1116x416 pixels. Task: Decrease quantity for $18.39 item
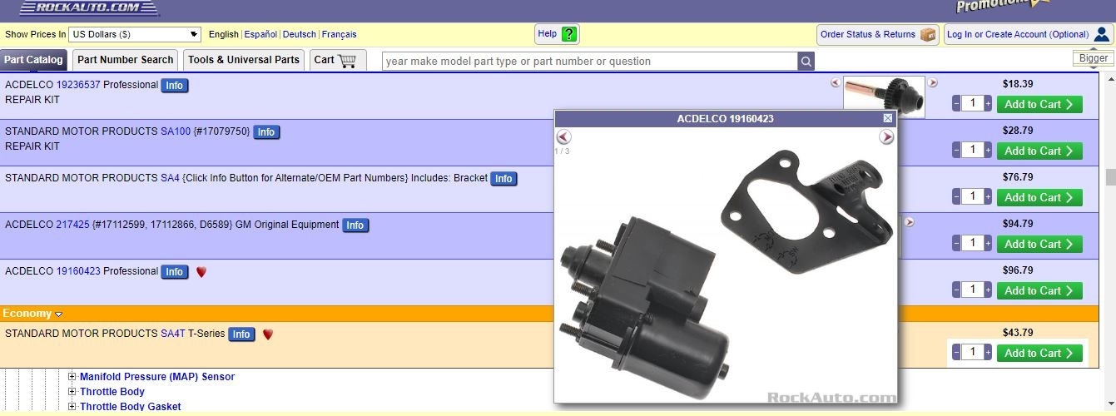pos(956,104)
